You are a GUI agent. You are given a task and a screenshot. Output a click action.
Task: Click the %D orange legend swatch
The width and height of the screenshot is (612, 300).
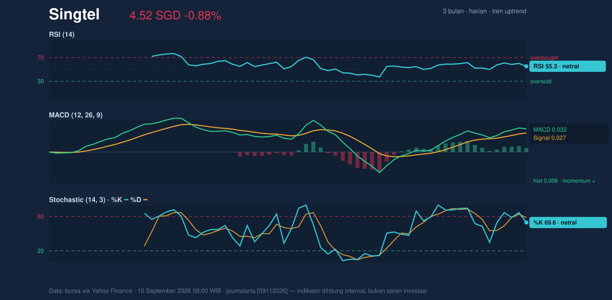[145, 200]
